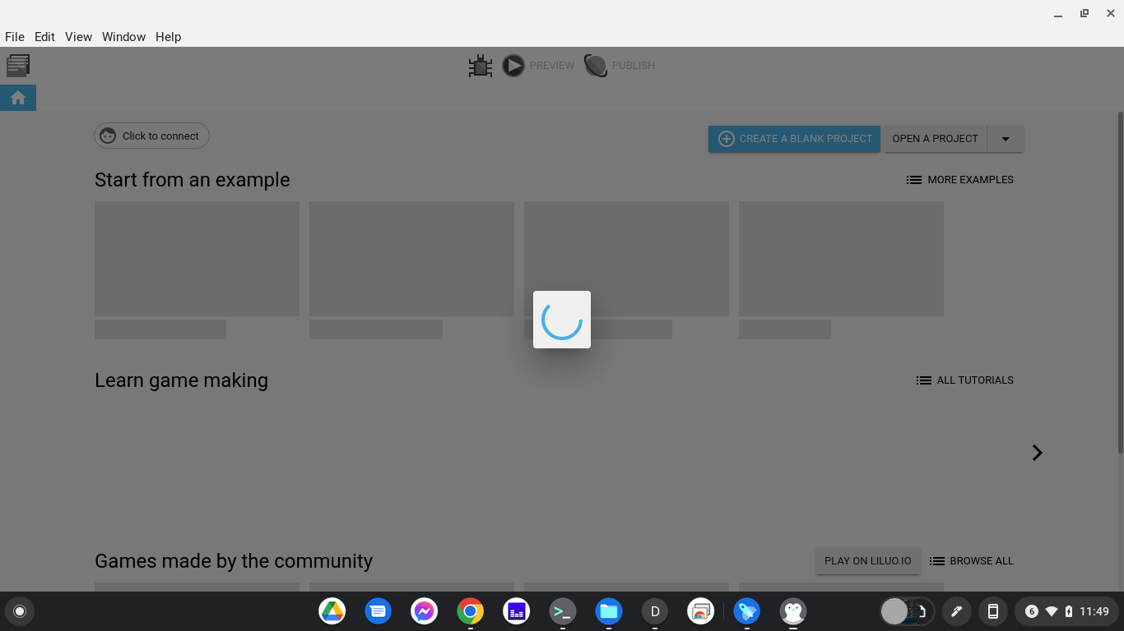Open the Terminal app from the shelf
Viewport: 1124px width, 631px height.
(563, 611)
